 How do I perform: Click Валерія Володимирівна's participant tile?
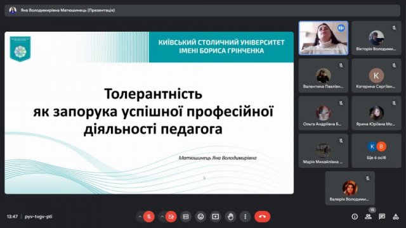click(x=350, y=188)
